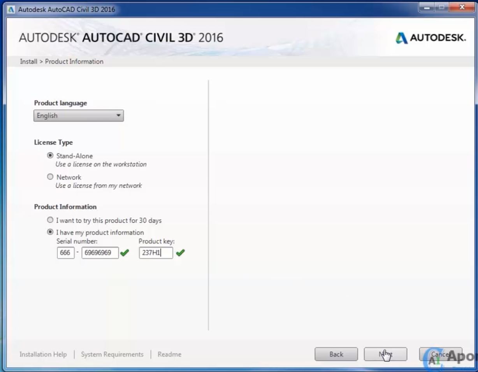The image size is (478, 372).
Task: Click the Cancel button
Action: (441, 354)
